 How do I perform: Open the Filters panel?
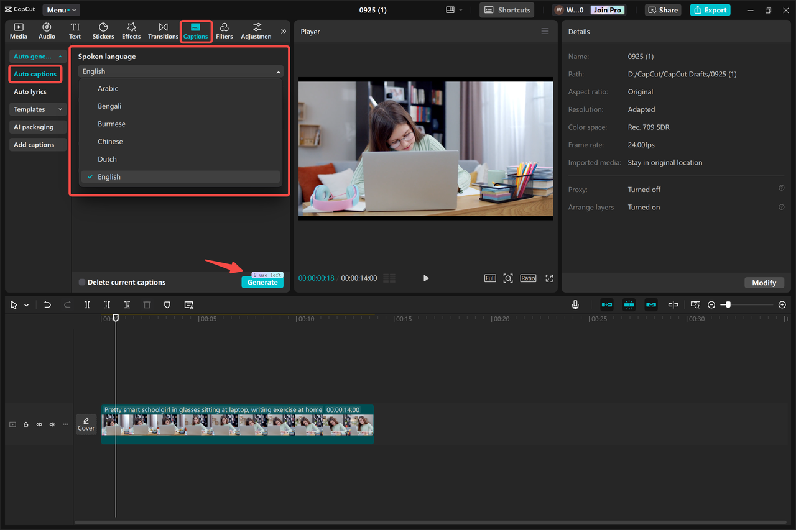pos(224,30)
